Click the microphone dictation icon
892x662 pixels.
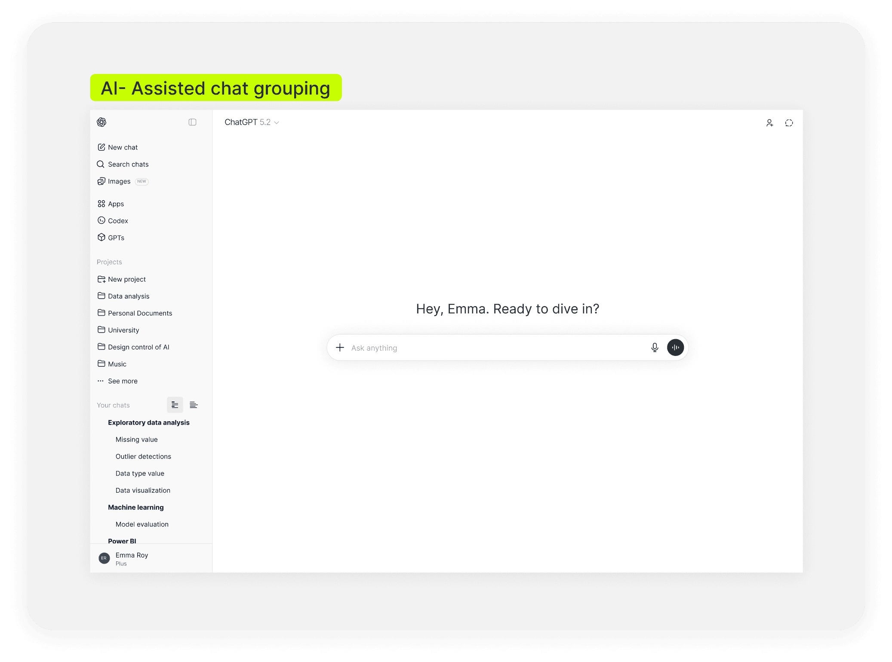(x=654, y=347)
